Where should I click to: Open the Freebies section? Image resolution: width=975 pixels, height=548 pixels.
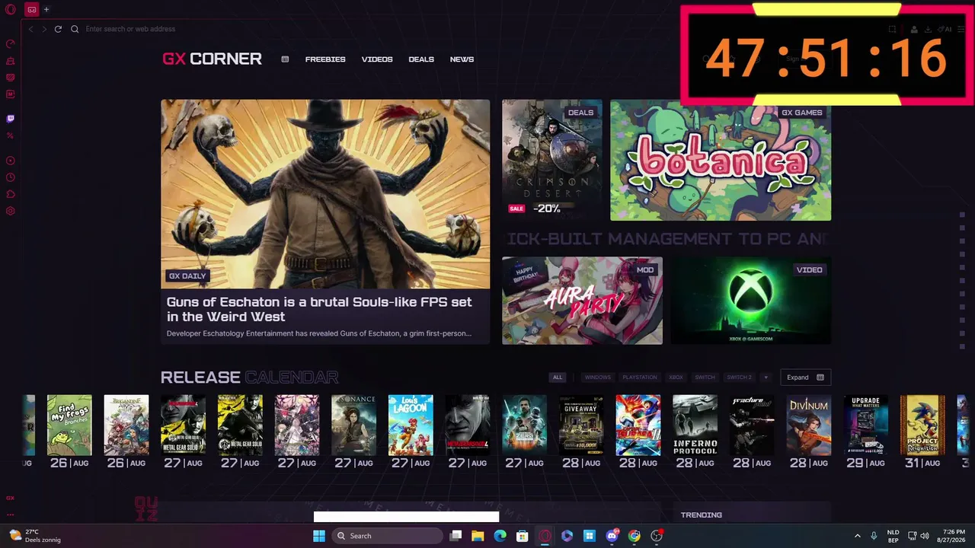[325, 59]
